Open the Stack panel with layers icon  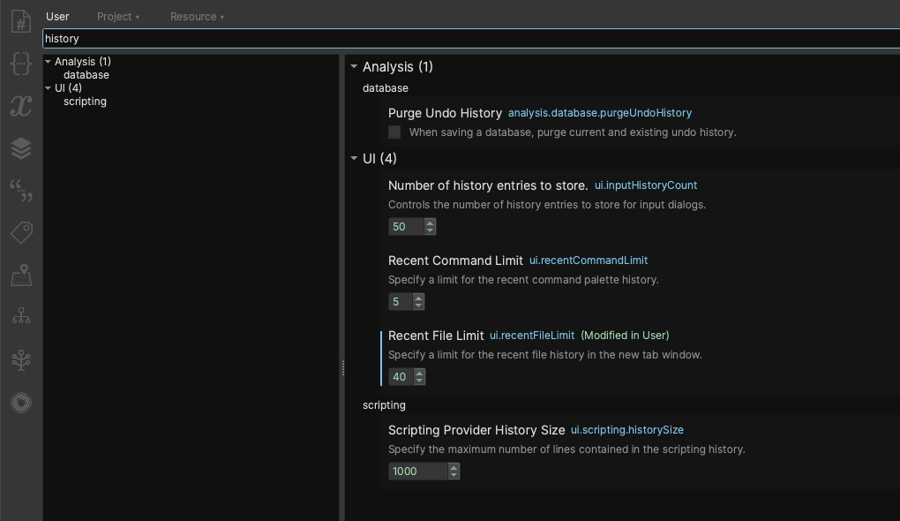[20, 147]
